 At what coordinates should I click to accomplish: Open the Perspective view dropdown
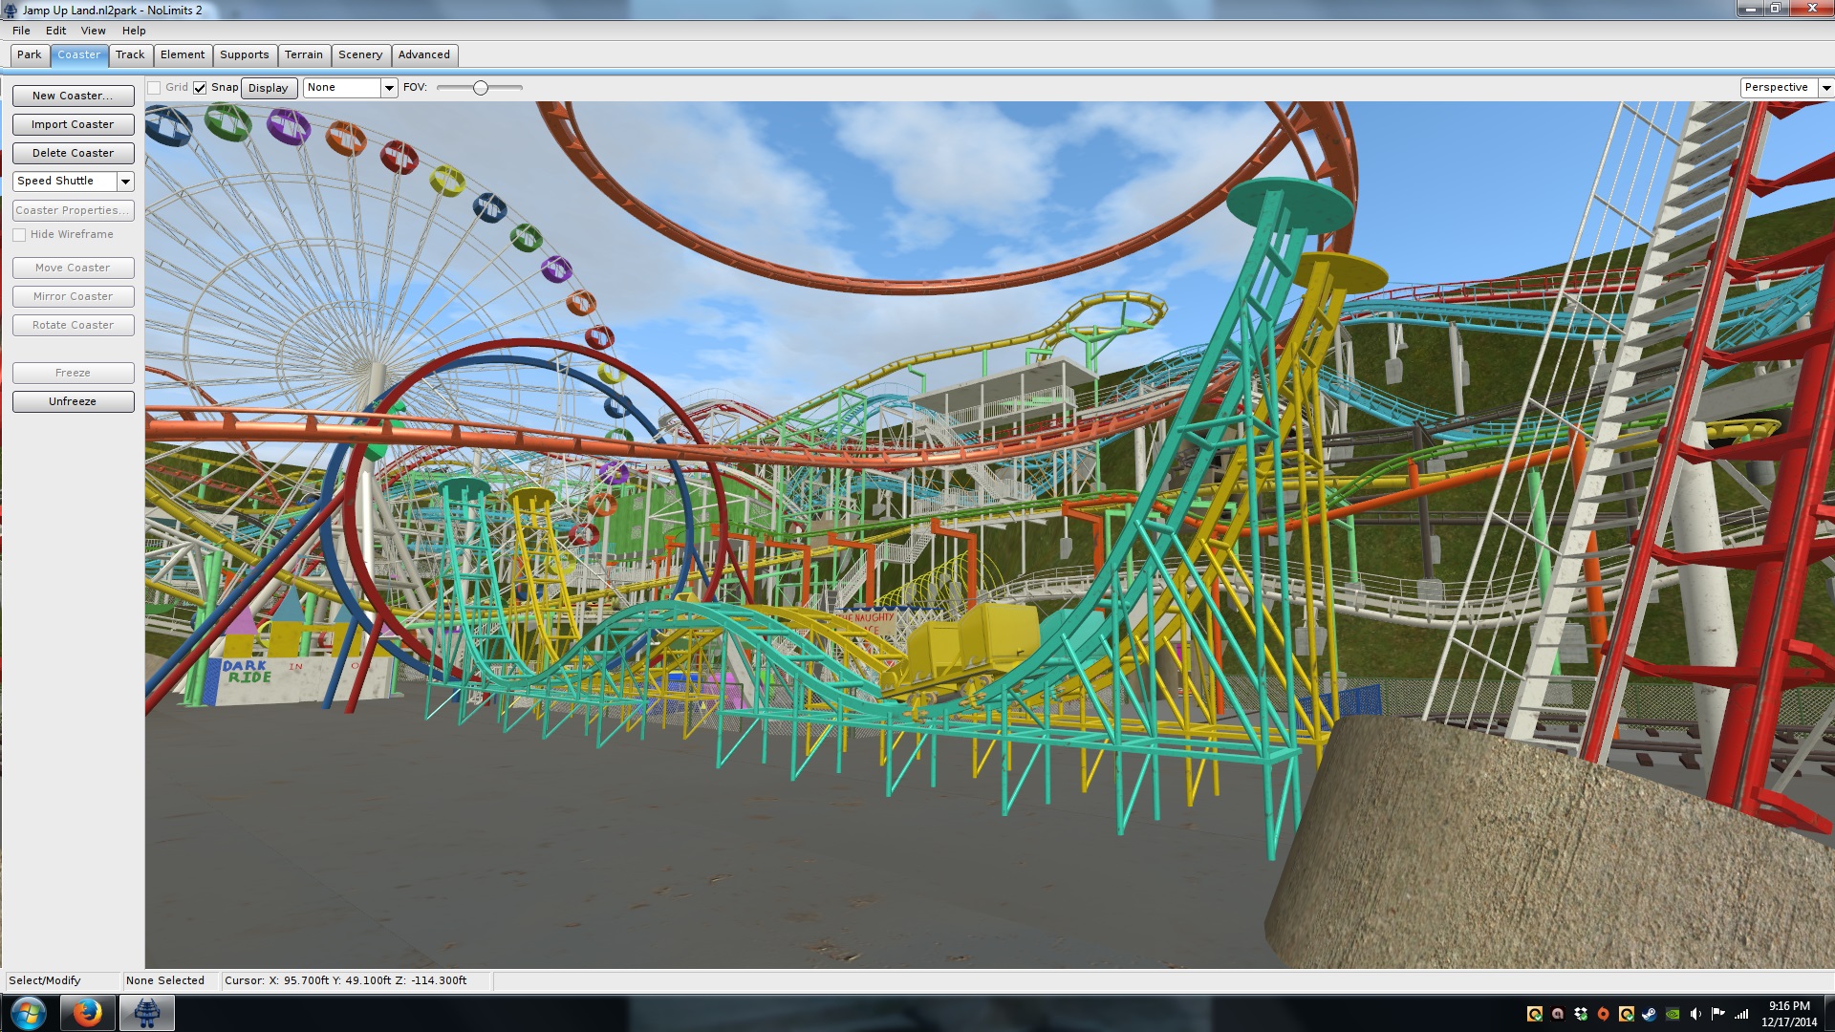(1825, 88)
